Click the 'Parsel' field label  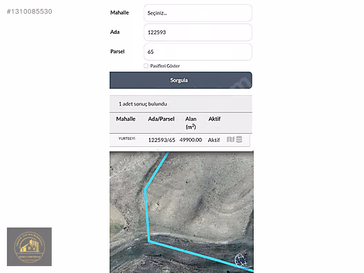(x=117, y=52)
